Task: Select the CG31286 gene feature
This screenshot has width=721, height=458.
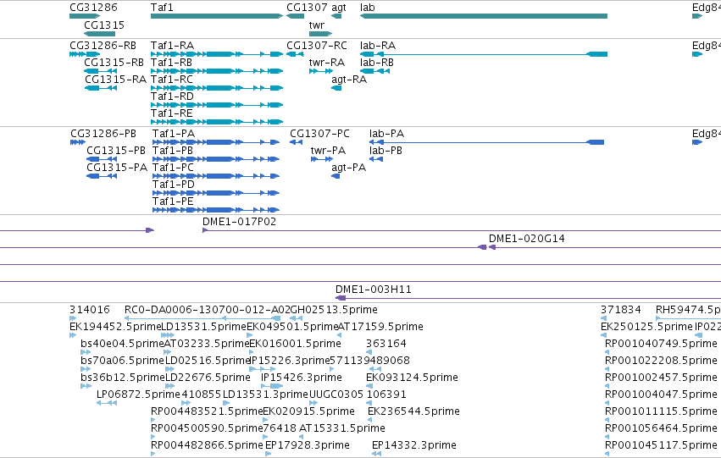Action: tap(85, 16)
